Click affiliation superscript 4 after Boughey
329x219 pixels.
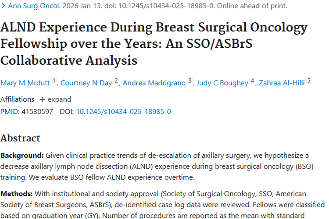tap(253, 81)
